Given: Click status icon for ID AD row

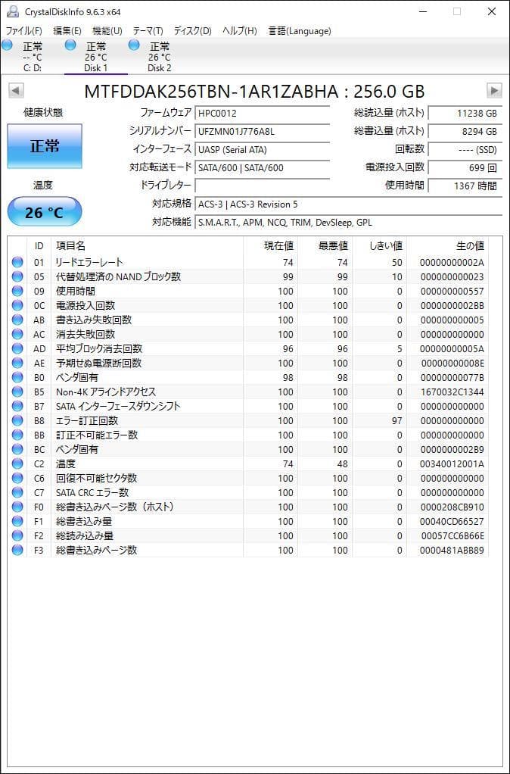Looking at the screenshot, I should [17, 348].
